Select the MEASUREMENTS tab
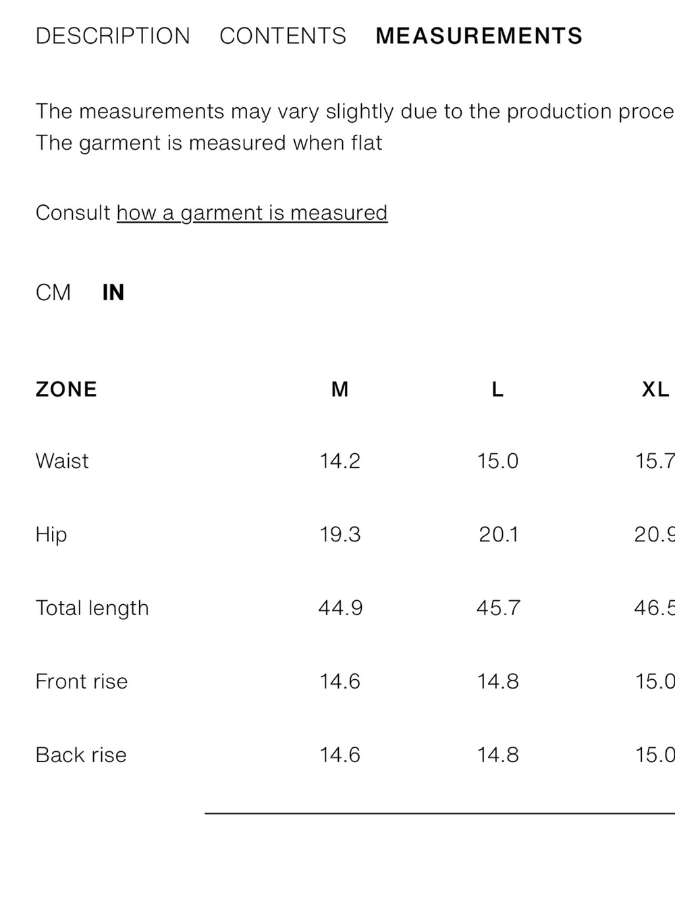This screenshot has width=675, height=899. [479, 36]
